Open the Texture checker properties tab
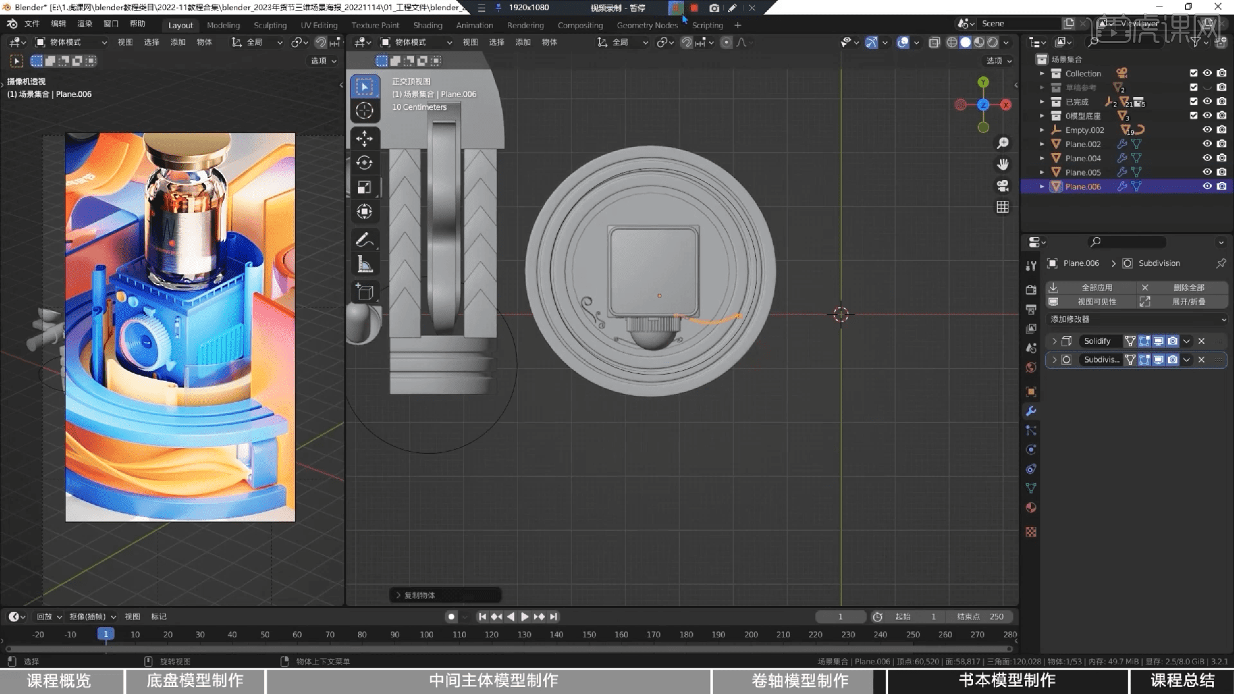This screenshot has width=1234, height=694. tap(1031, 532)
